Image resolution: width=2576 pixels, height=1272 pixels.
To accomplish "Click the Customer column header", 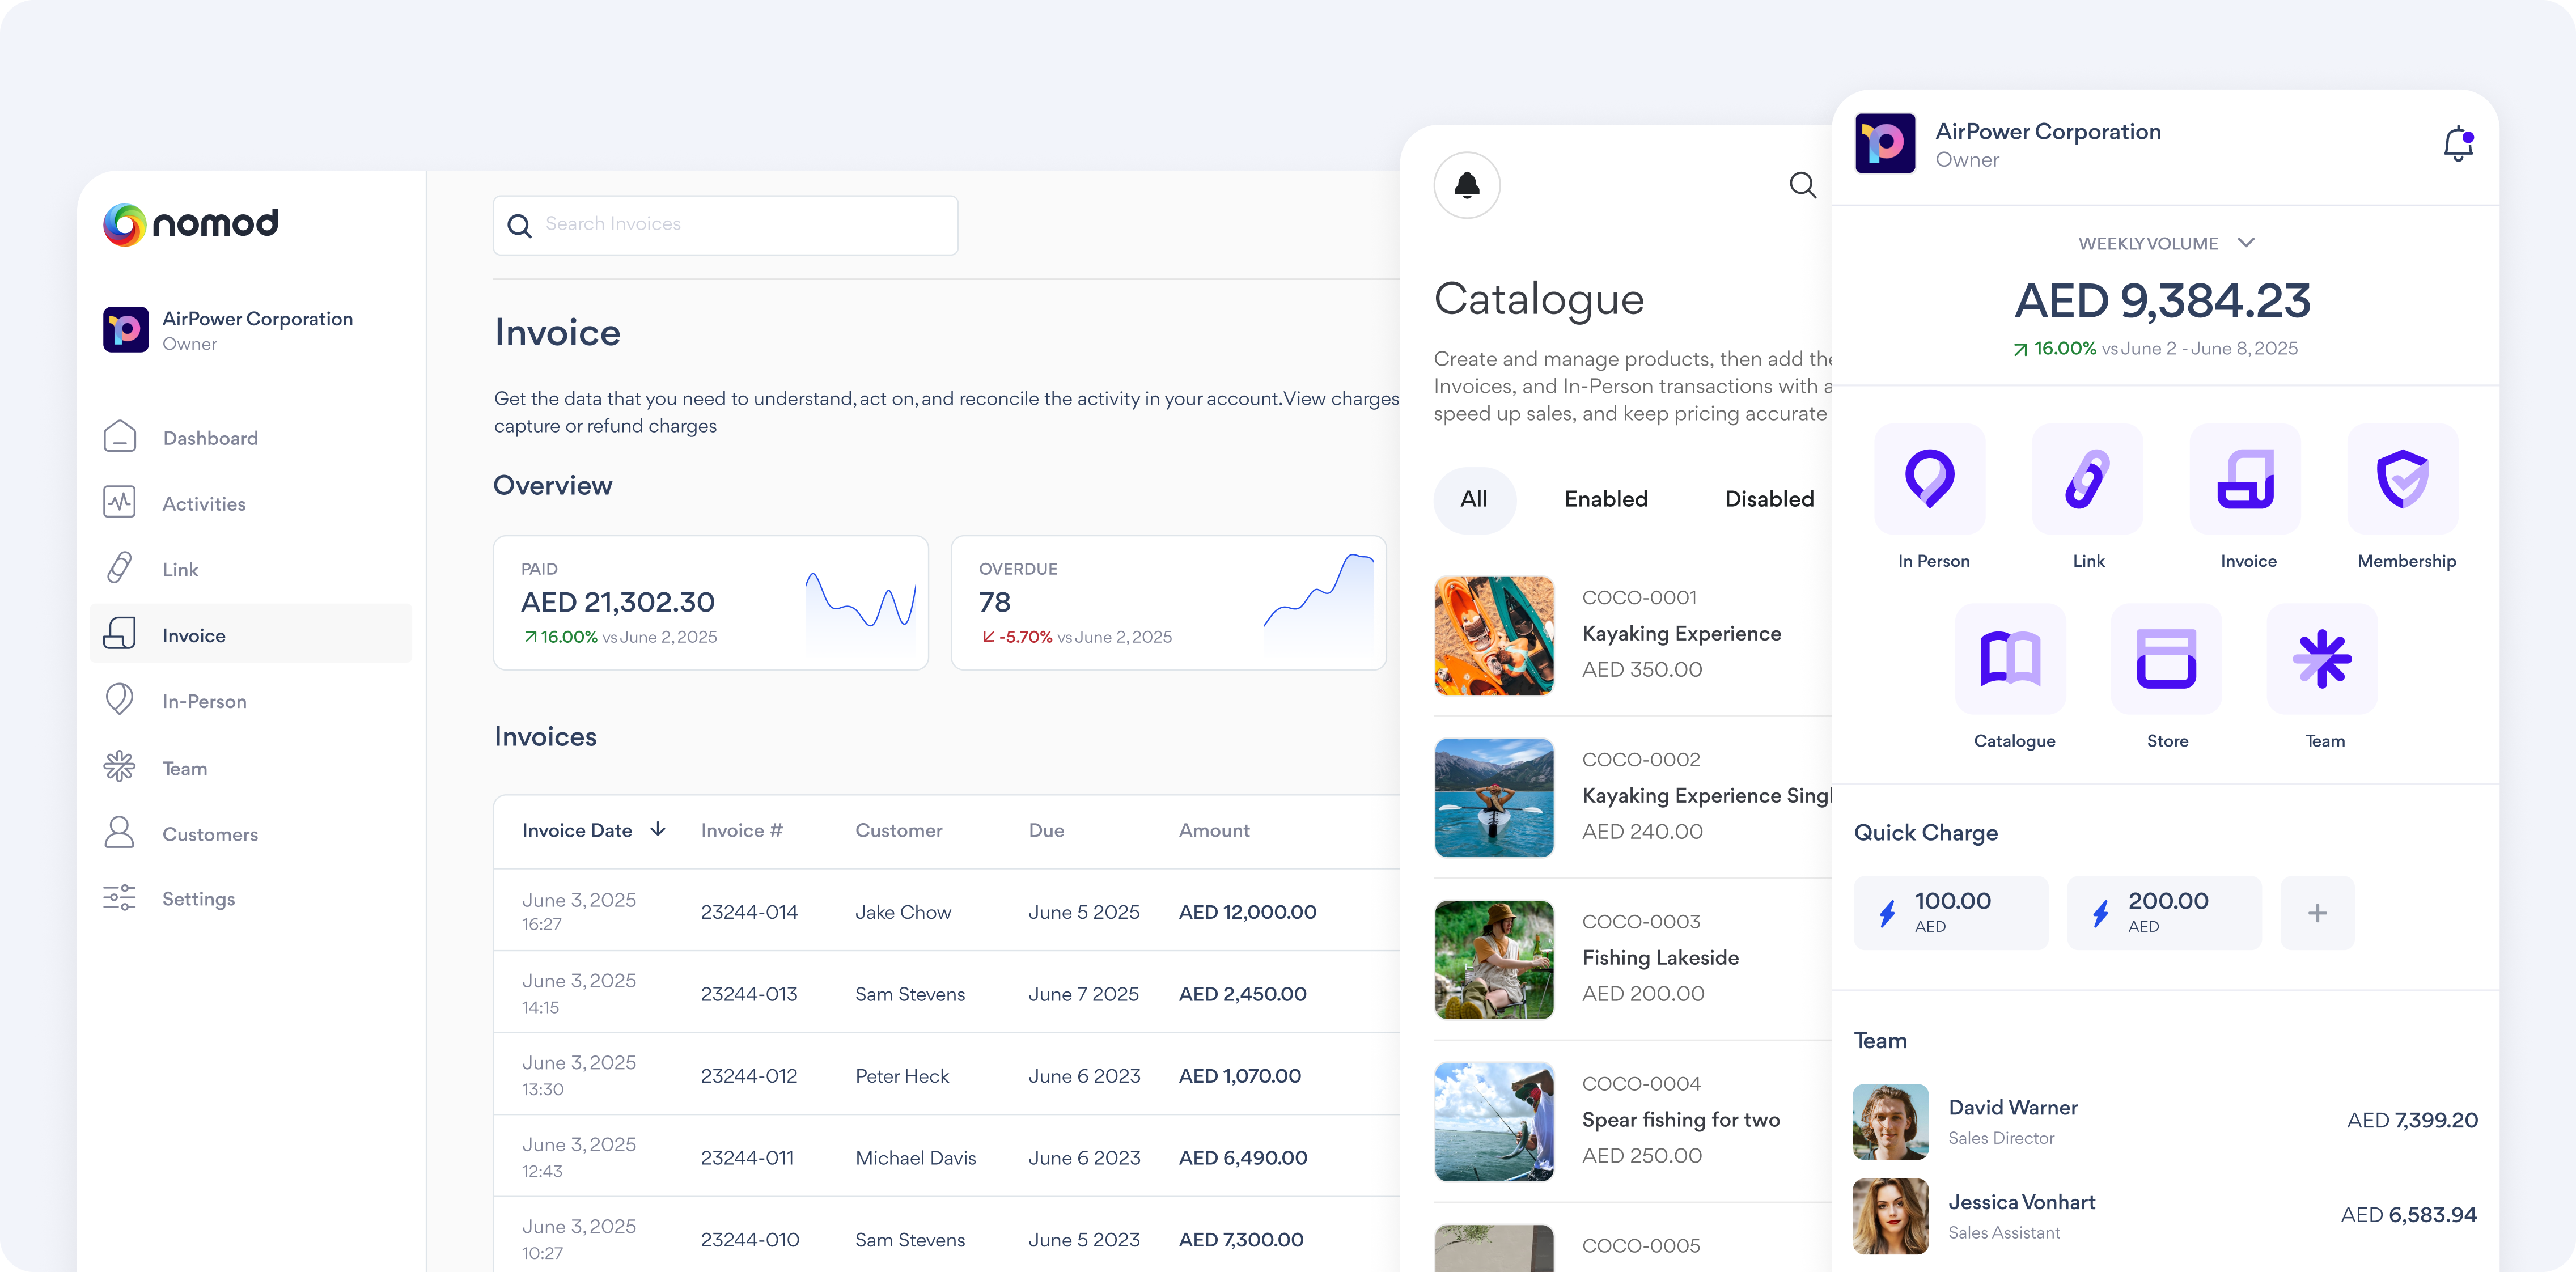I will click(899, 831).
